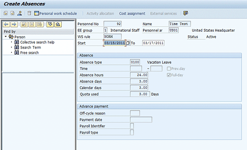The image size is (247, 150).
Task: Click the Off-cycle reason field
Action: pyautogui.click(x=135, y=113)
